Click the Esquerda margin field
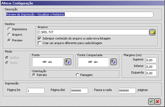Viewport: 165px width, 107px height. pos(151,73)
